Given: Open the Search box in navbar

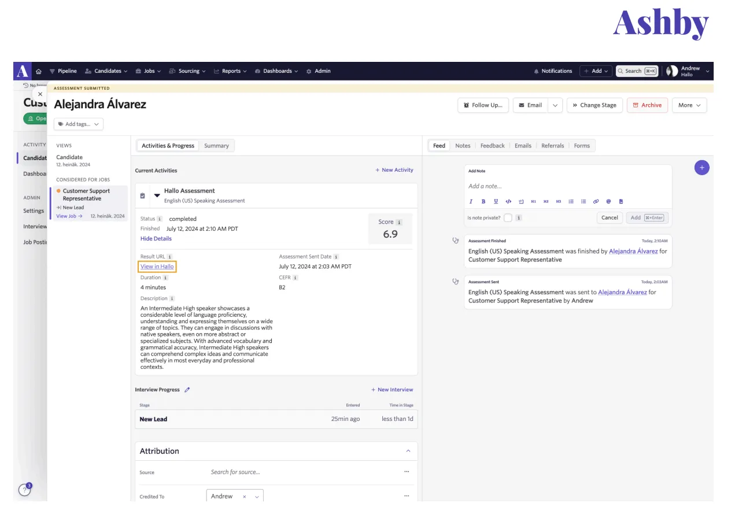Looking at the screenshot, I should [637, 71].
